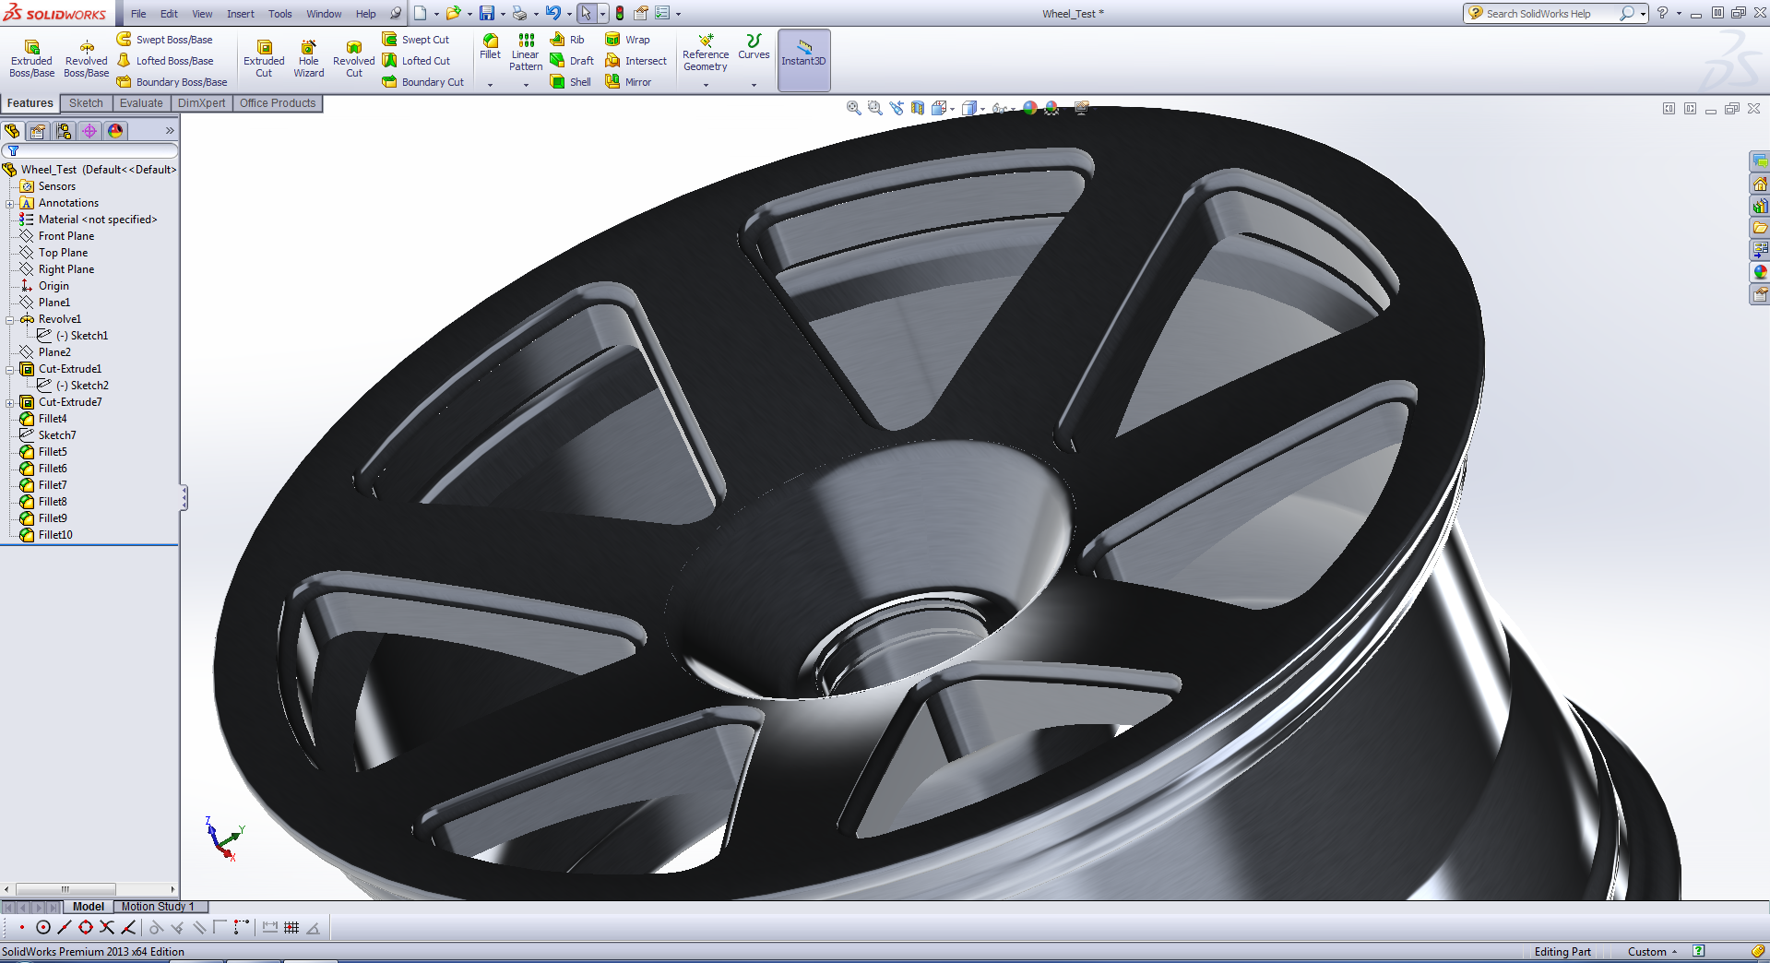The height and width of the screenshot is (963, 1770).
Task: Toggle the midpoint snap
Action: tap(64, 928)
